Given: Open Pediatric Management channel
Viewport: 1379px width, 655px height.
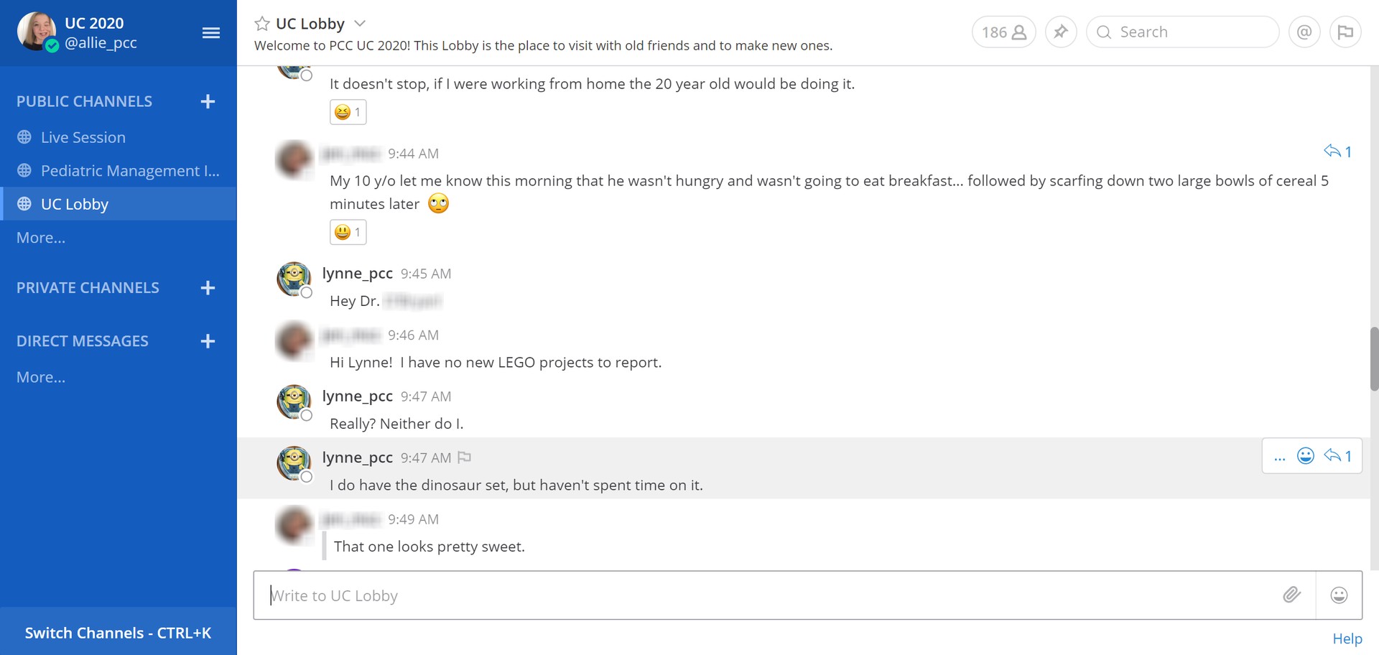Looking at the screenshot, I should tap(129, 171).
